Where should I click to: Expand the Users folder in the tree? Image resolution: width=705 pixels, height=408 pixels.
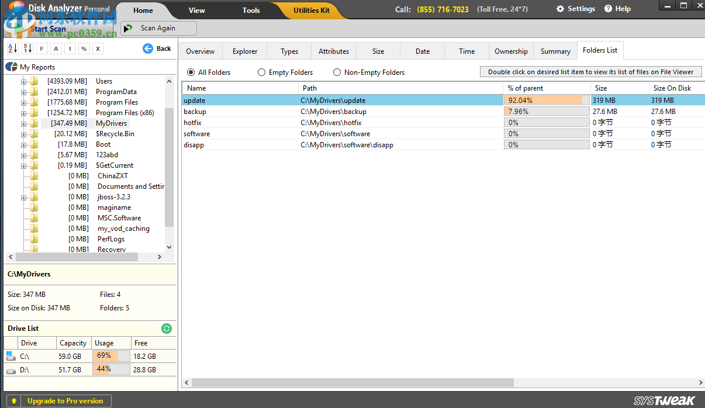(x=22, y=81)
